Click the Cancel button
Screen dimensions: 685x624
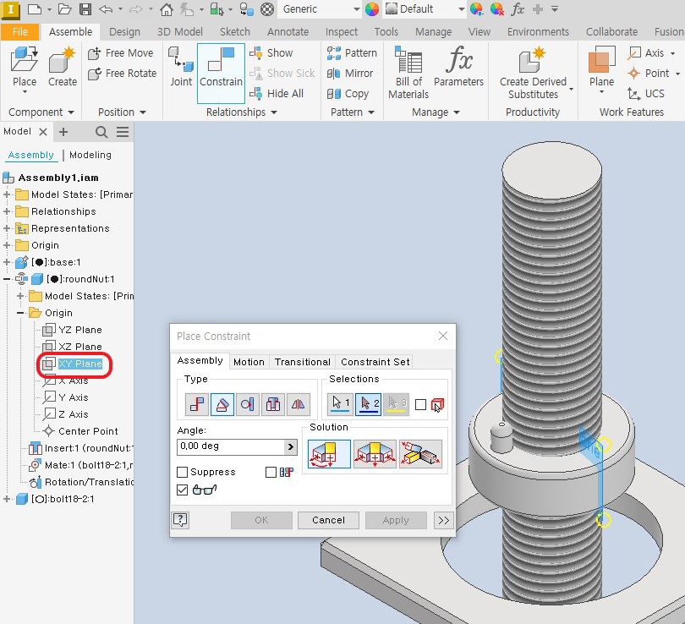pos(328,520)
